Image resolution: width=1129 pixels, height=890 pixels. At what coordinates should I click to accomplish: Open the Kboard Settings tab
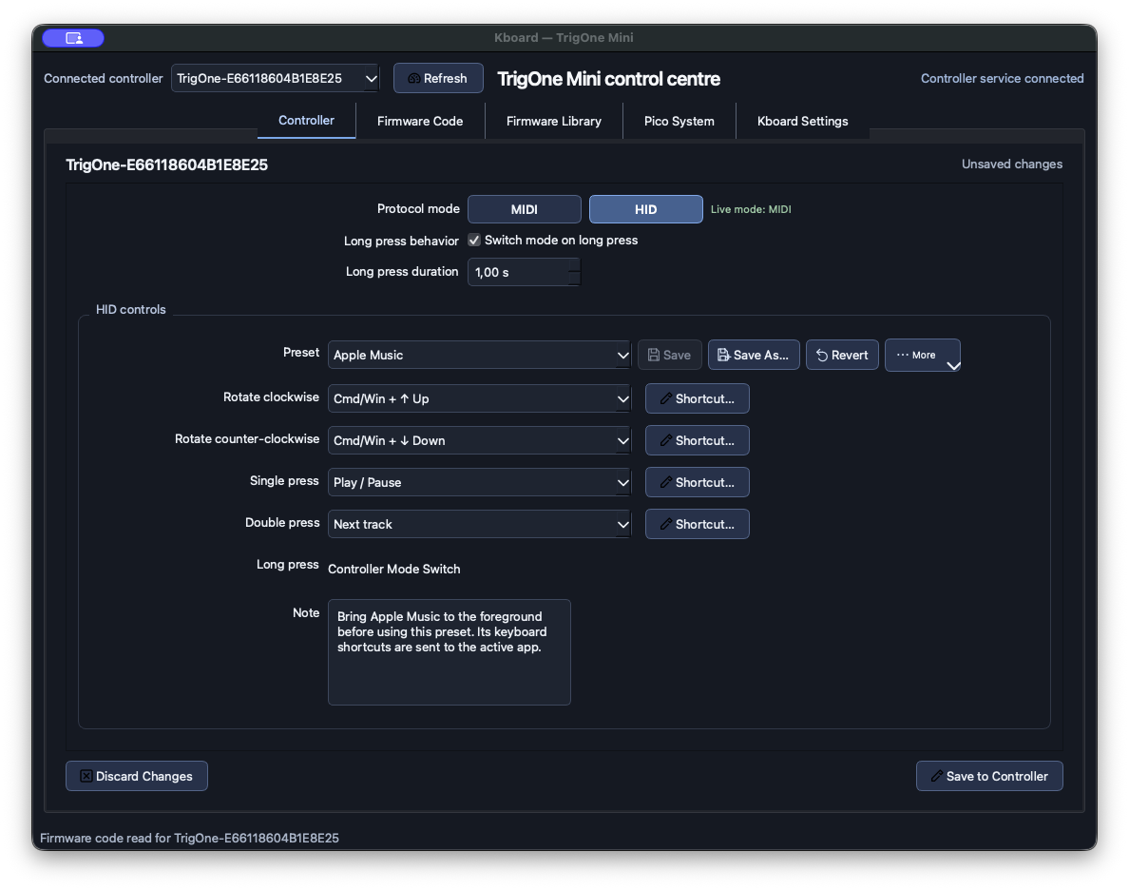[x=802, y=121]
